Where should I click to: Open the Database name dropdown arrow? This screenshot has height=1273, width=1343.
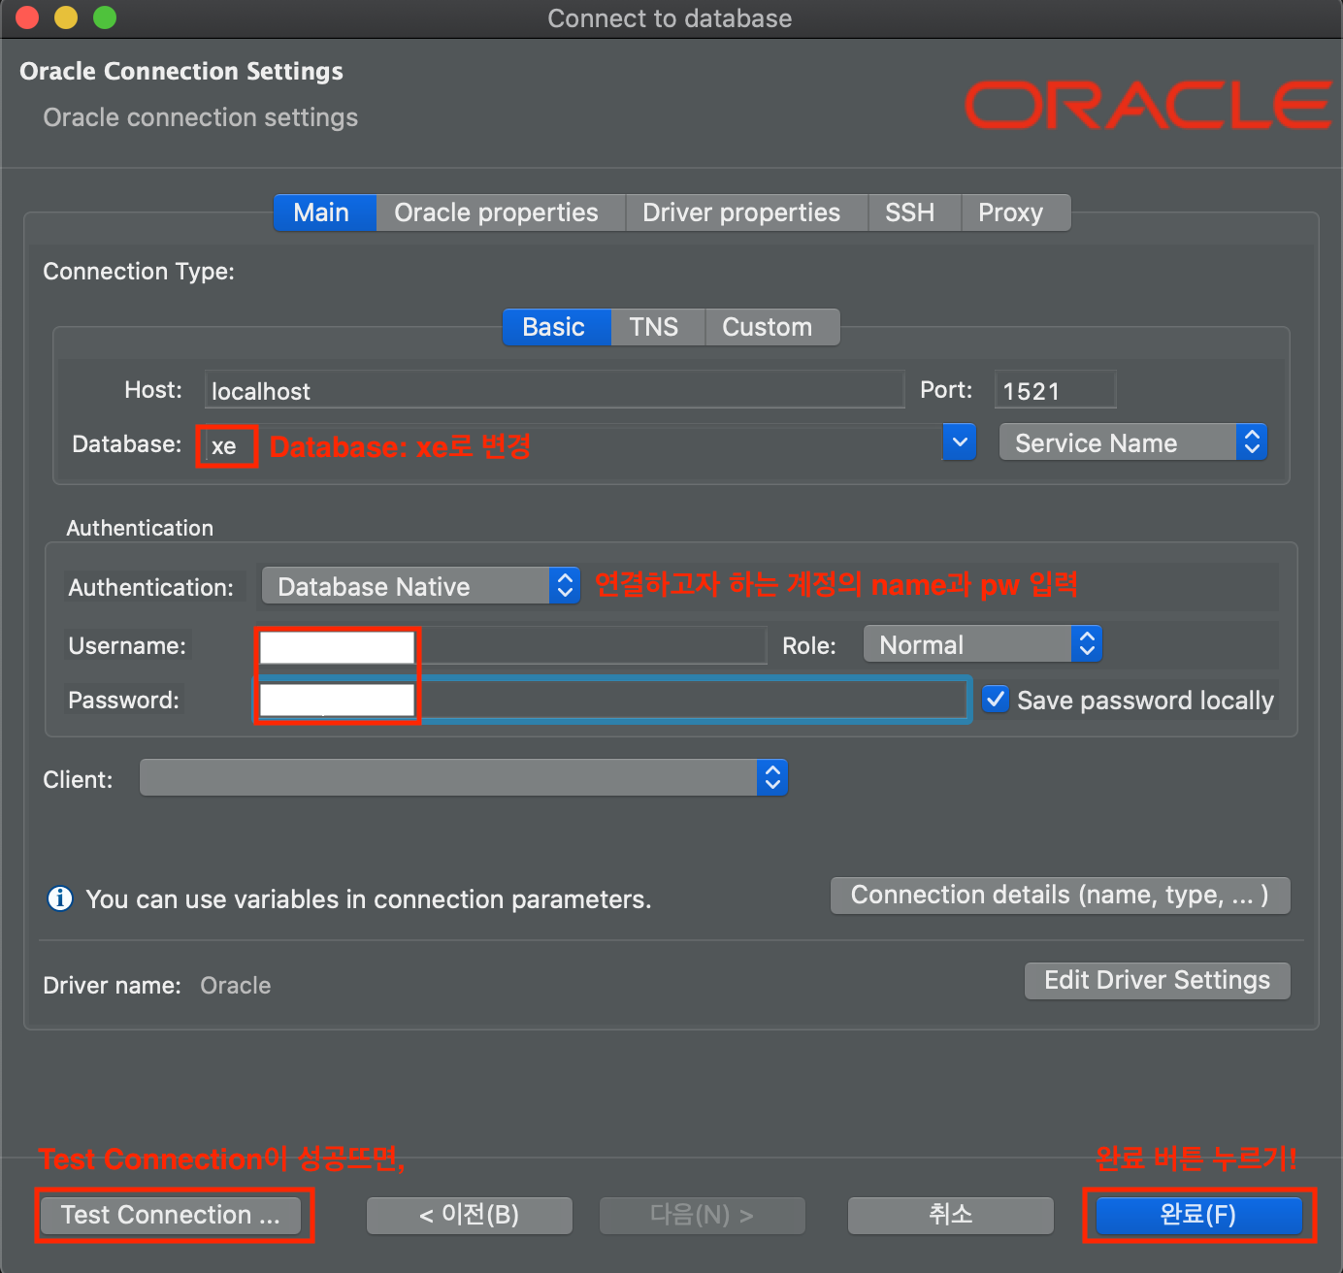tap(960, 442)
